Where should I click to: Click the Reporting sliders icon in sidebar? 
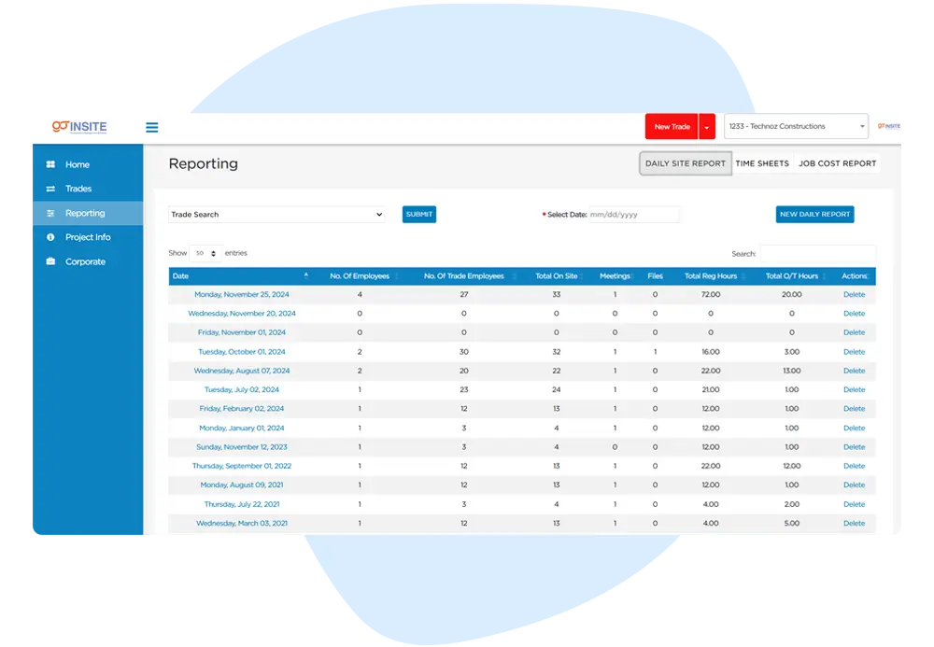click(x=50, y=214)
